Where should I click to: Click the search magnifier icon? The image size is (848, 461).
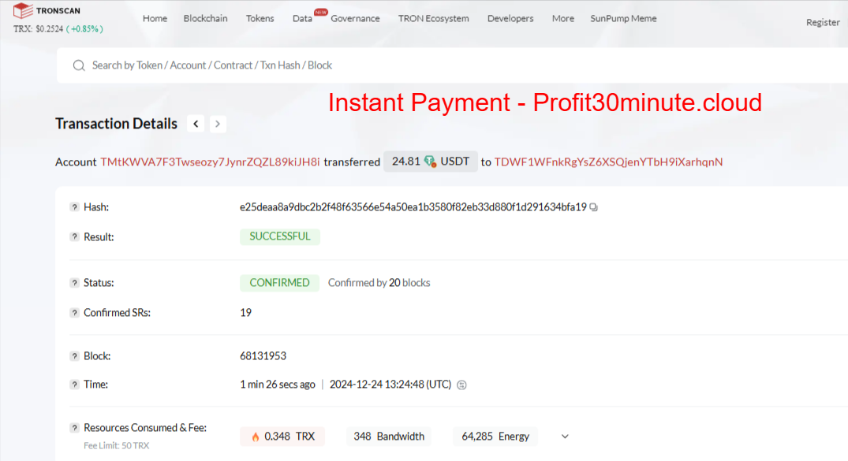coord(79,65)
